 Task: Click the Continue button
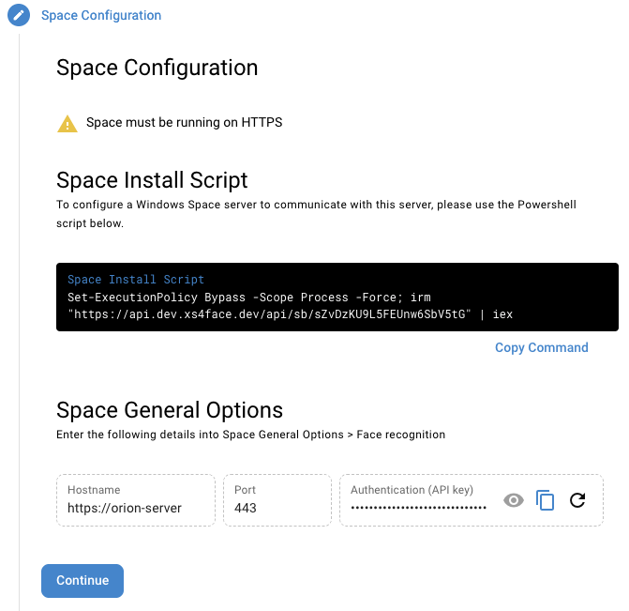[x=82, y=580]
